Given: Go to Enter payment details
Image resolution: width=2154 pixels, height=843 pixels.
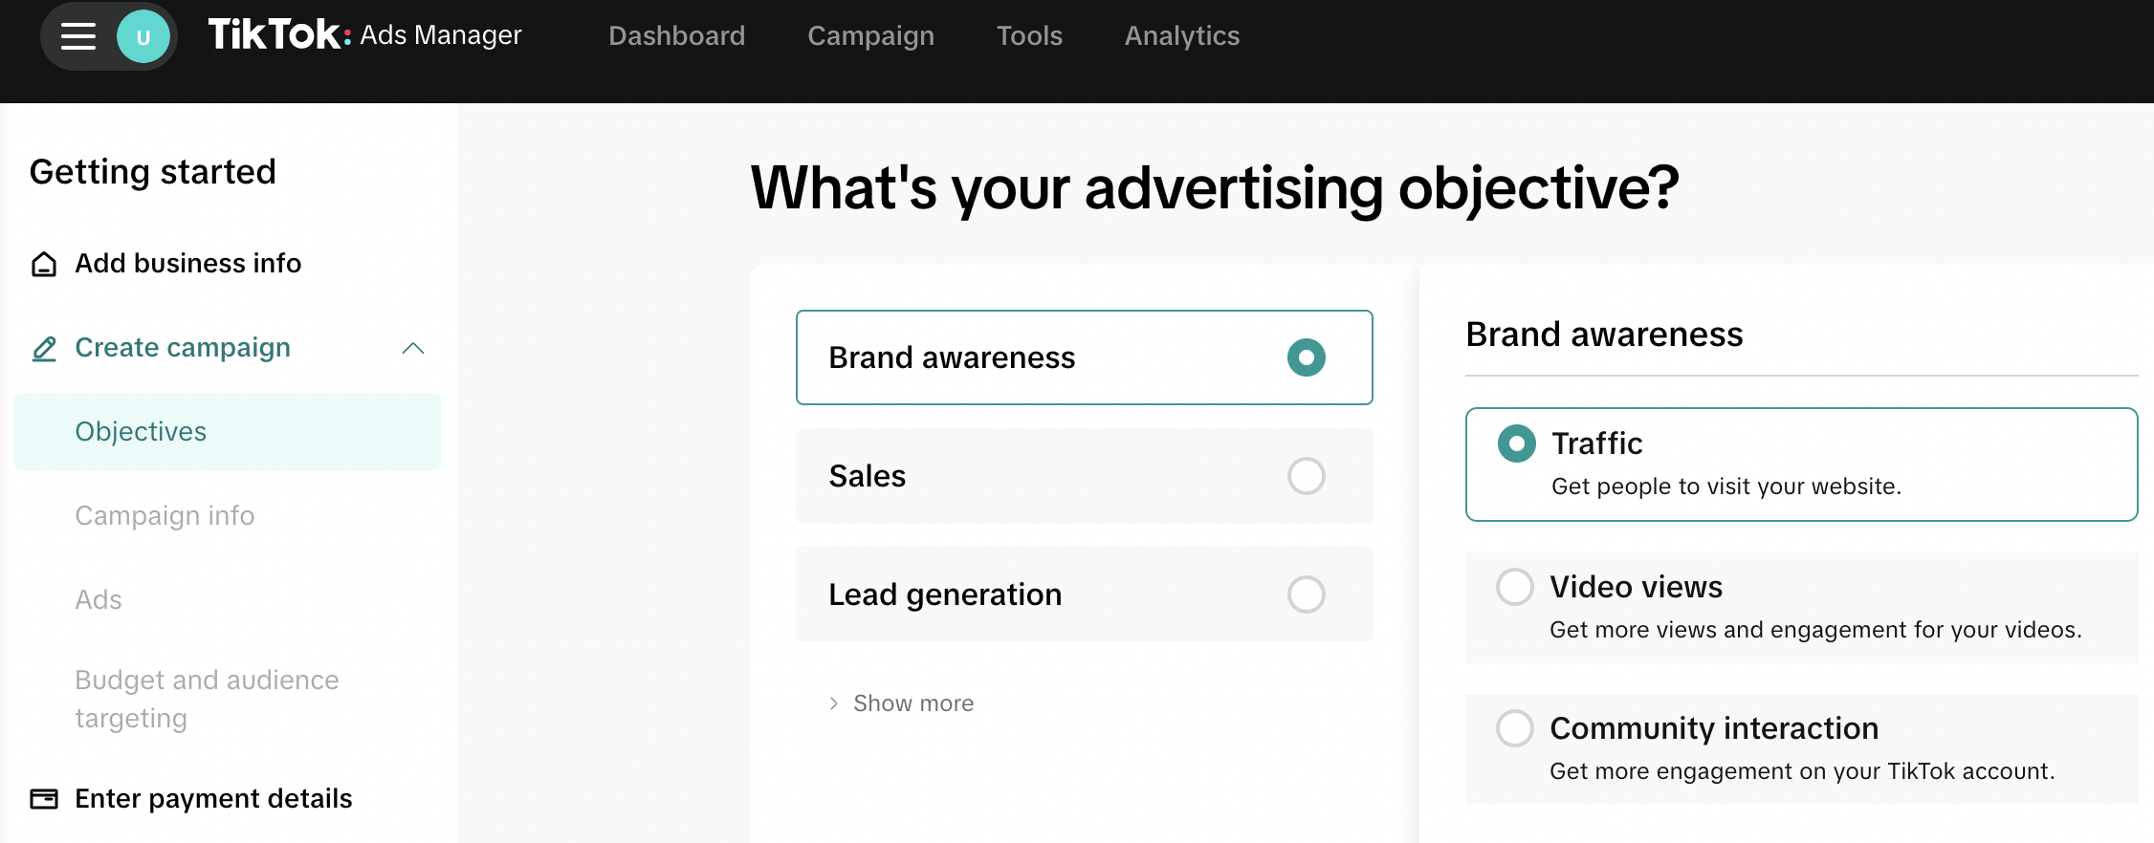Looking at the screenshot, I should tap(213, 798).
